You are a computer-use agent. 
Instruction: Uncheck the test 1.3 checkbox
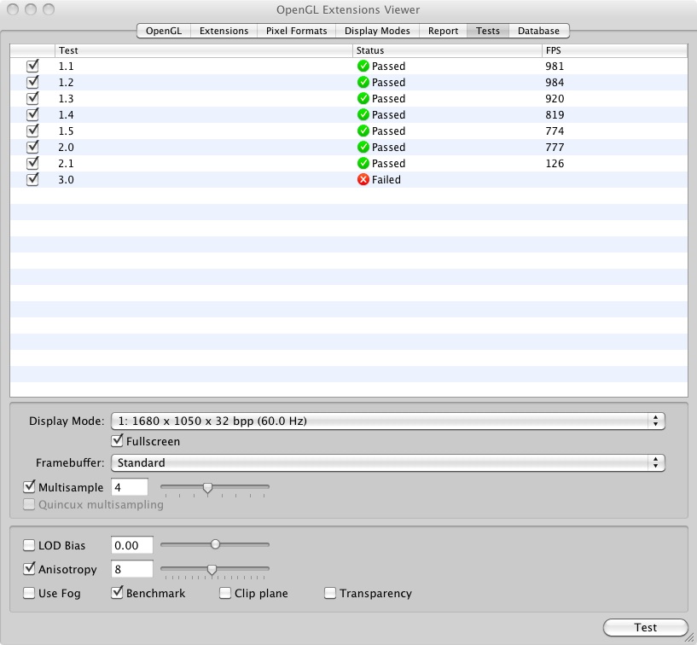tap(32, 99)
